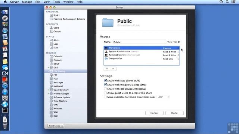Screen dimensions: 239x134
Task: Click the Done button
Action: click(174, 113)
